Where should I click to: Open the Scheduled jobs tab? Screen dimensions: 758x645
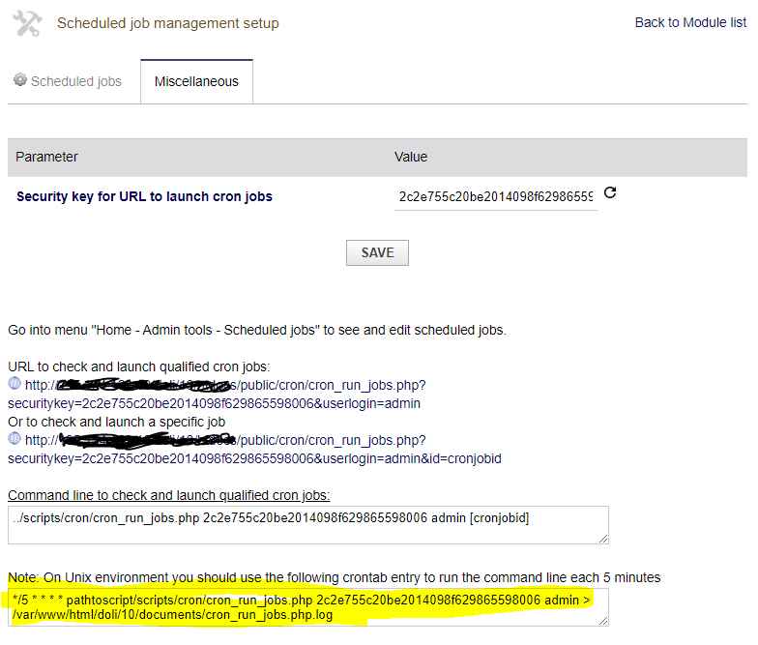(75, 81)
